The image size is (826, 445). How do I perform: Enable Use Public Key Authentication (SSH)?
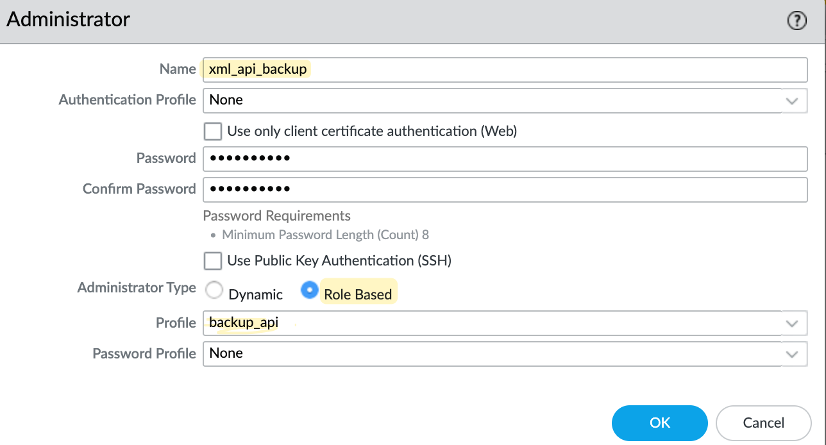click(212, 261)
